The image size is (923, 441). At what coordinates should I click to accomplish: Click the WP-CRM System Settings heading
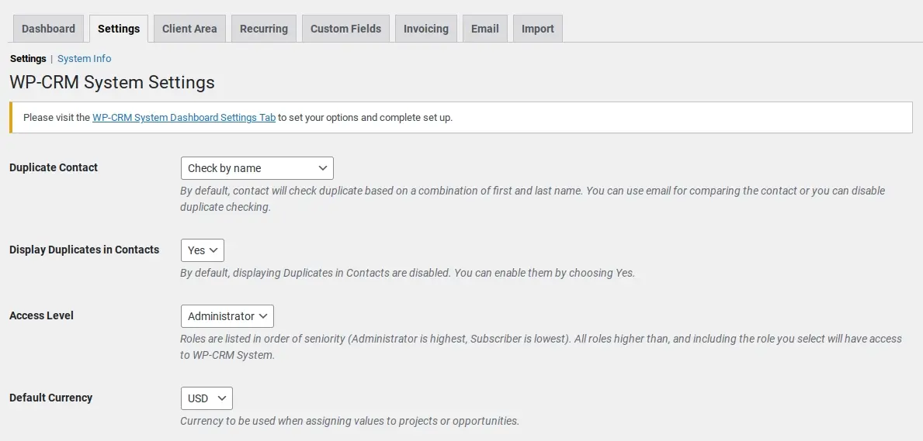pos(113,82)
